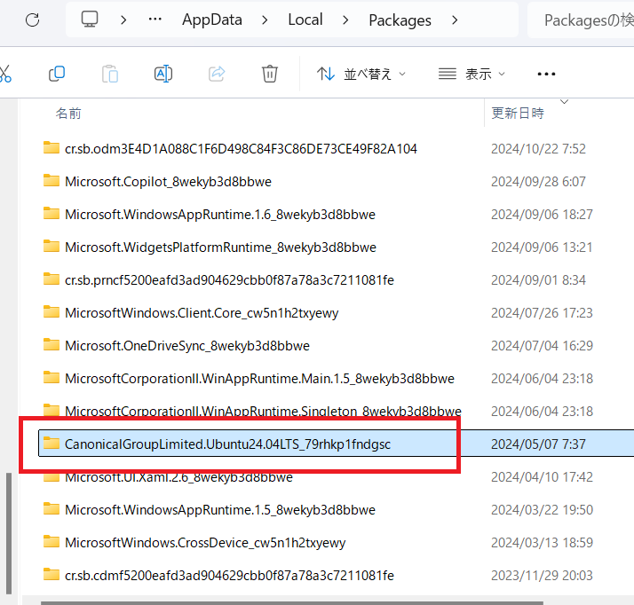
Task: Click the date 2024/04/10 17:42
Action: click(542, 477)
